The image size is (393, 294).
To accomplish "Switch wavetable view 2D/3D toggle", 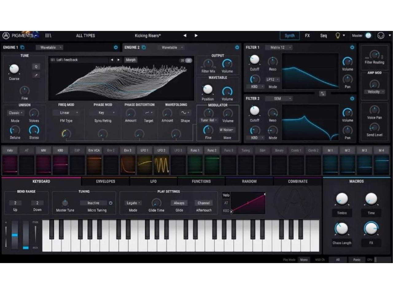I will click(186, 60).
